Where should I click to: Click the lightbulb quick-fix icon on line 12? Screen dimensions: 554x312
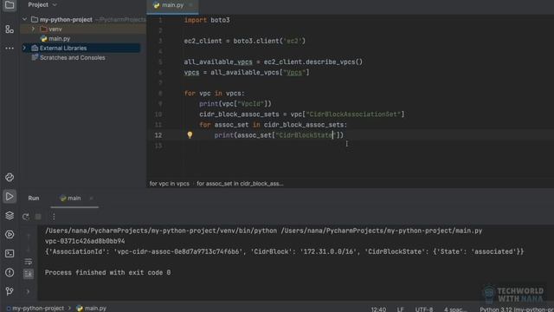pyautogui.click(x=190, y=135)
